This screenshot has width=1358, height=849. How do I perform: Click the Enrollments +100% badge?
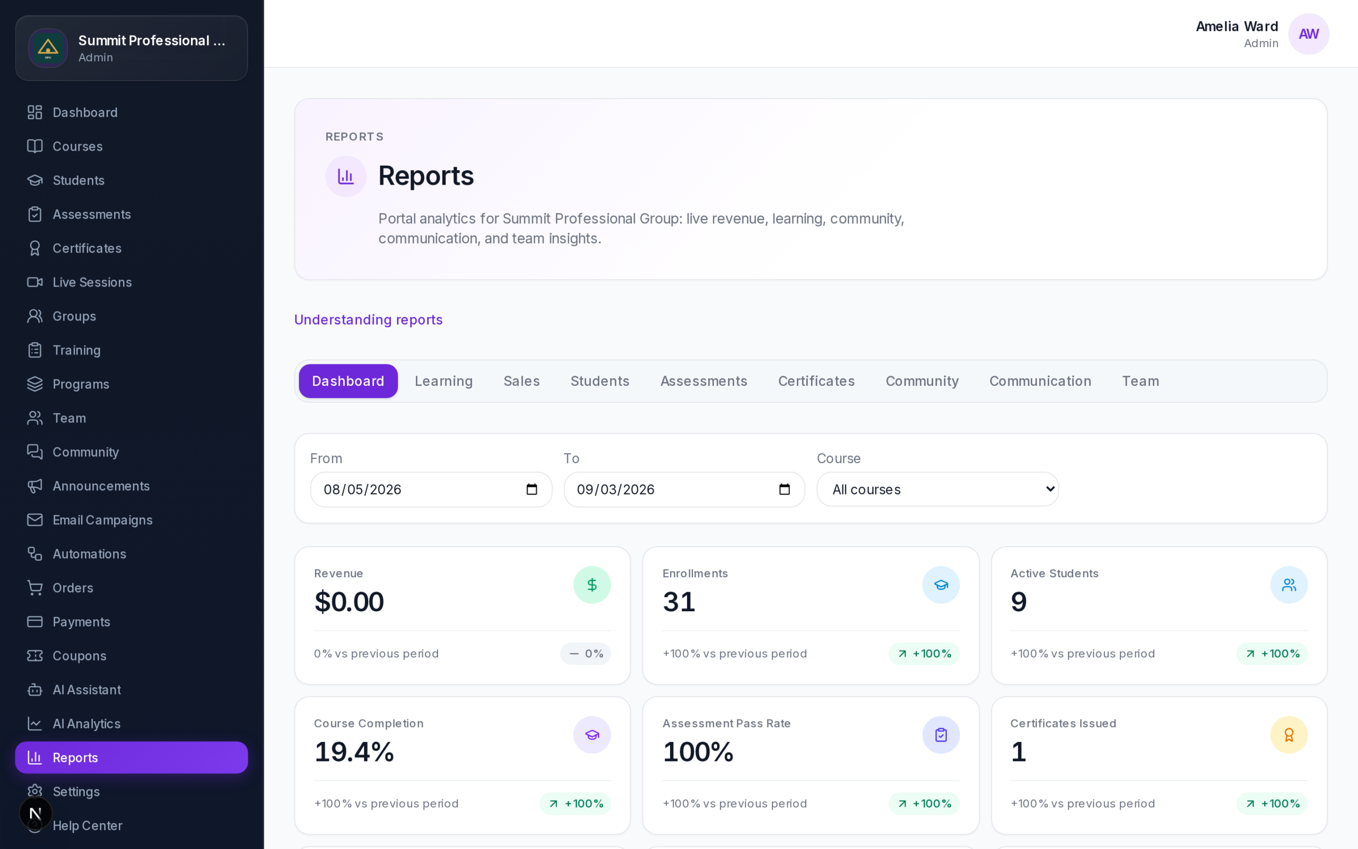point(924,654)
